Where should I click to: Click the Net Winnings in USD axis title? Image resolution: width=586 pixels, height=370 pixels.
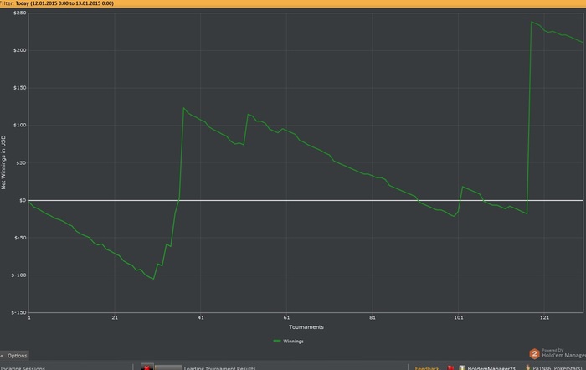(x=3, y=162)
